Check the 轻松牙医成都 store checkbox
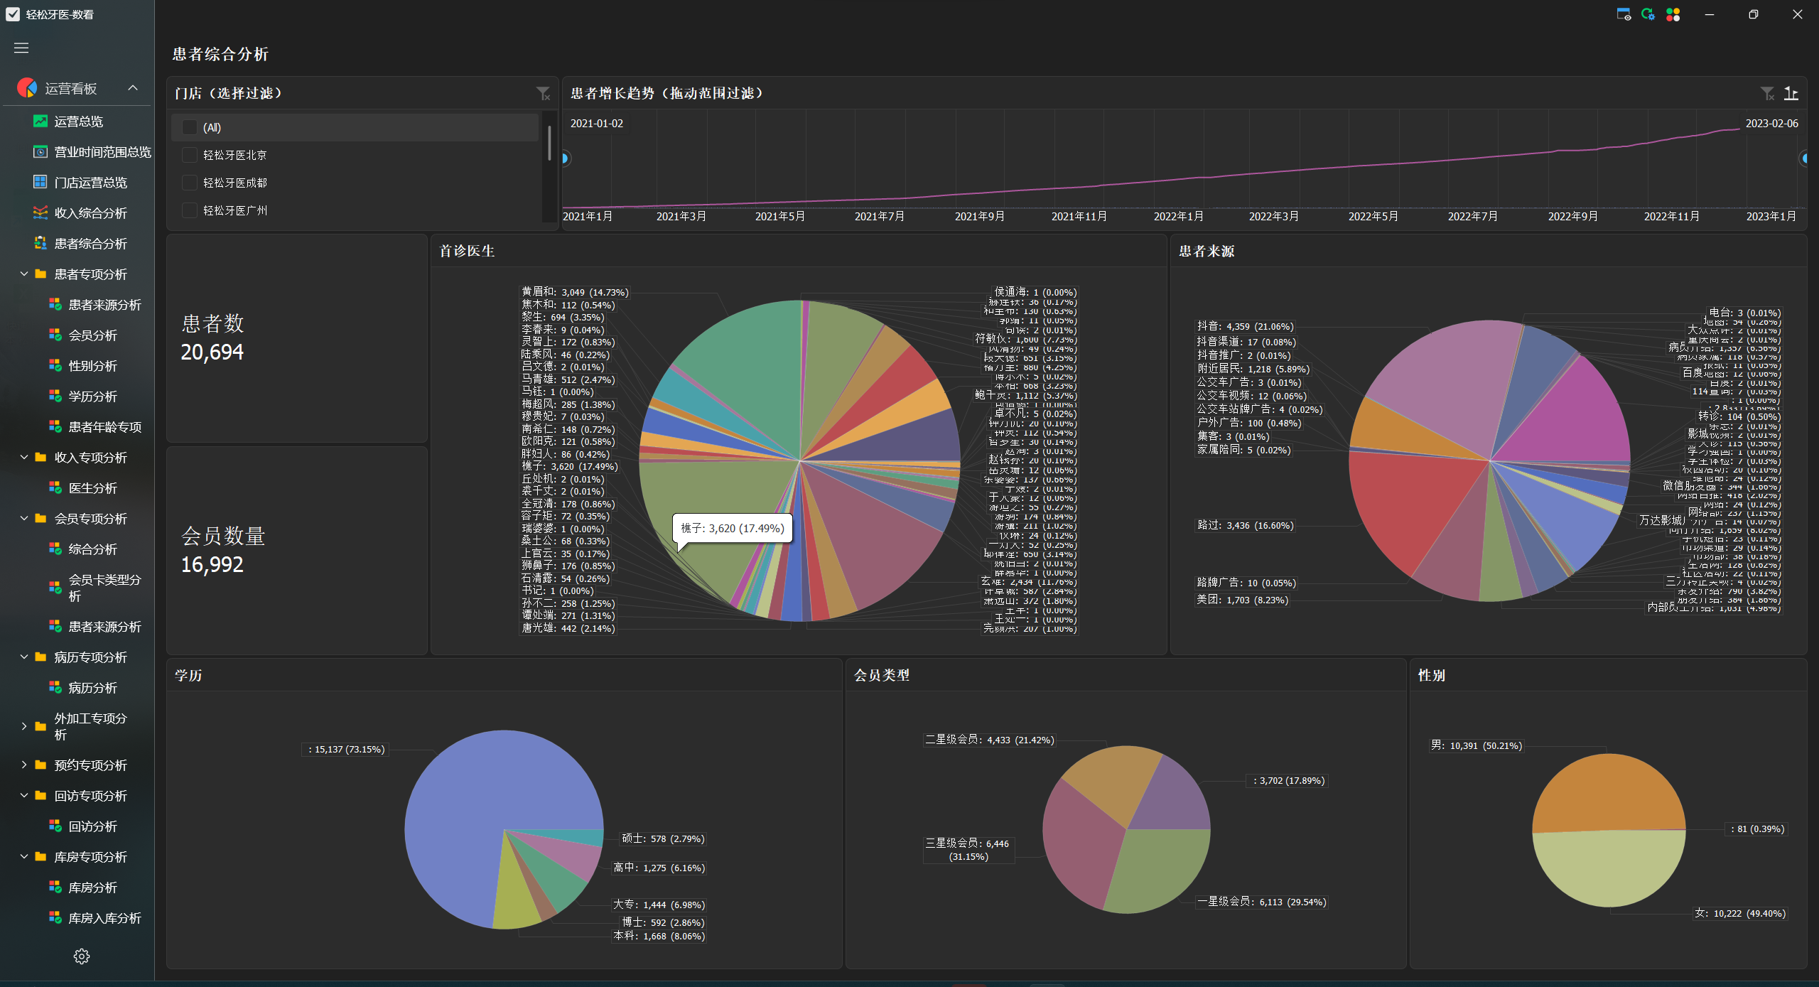The image size is (1819, 987). pos(190,183)
